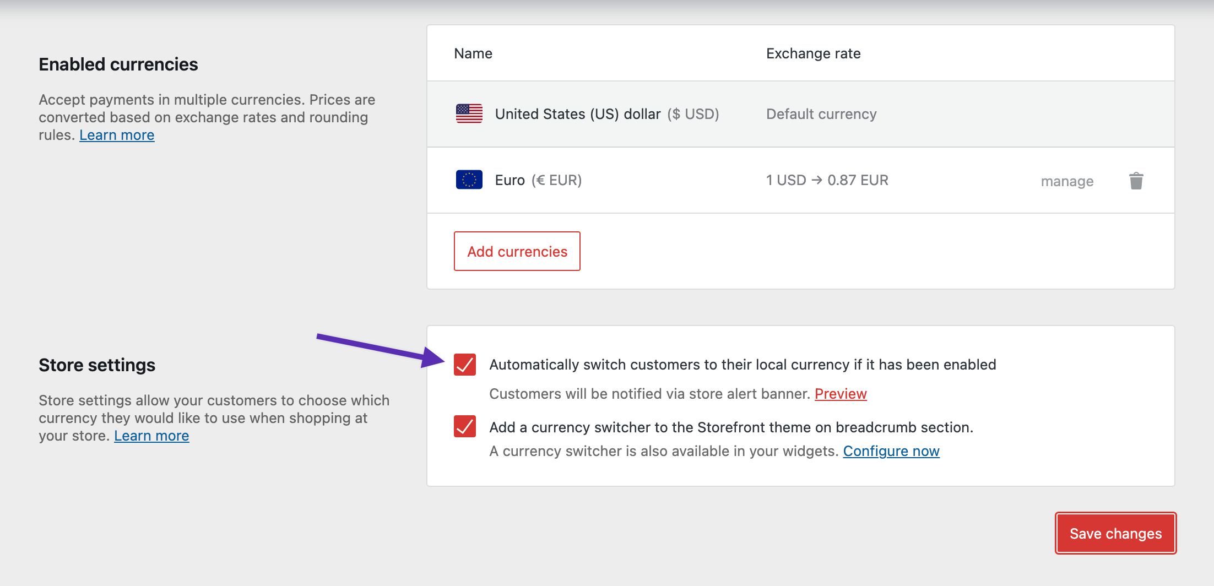Open Learn more under Store settings
1214x586 pixels.
coord(151,435)
